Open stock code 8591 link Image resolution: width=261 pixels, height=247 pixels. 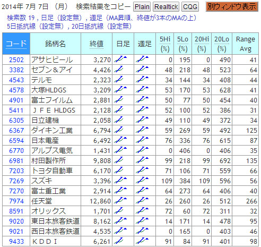pos(16,211)
